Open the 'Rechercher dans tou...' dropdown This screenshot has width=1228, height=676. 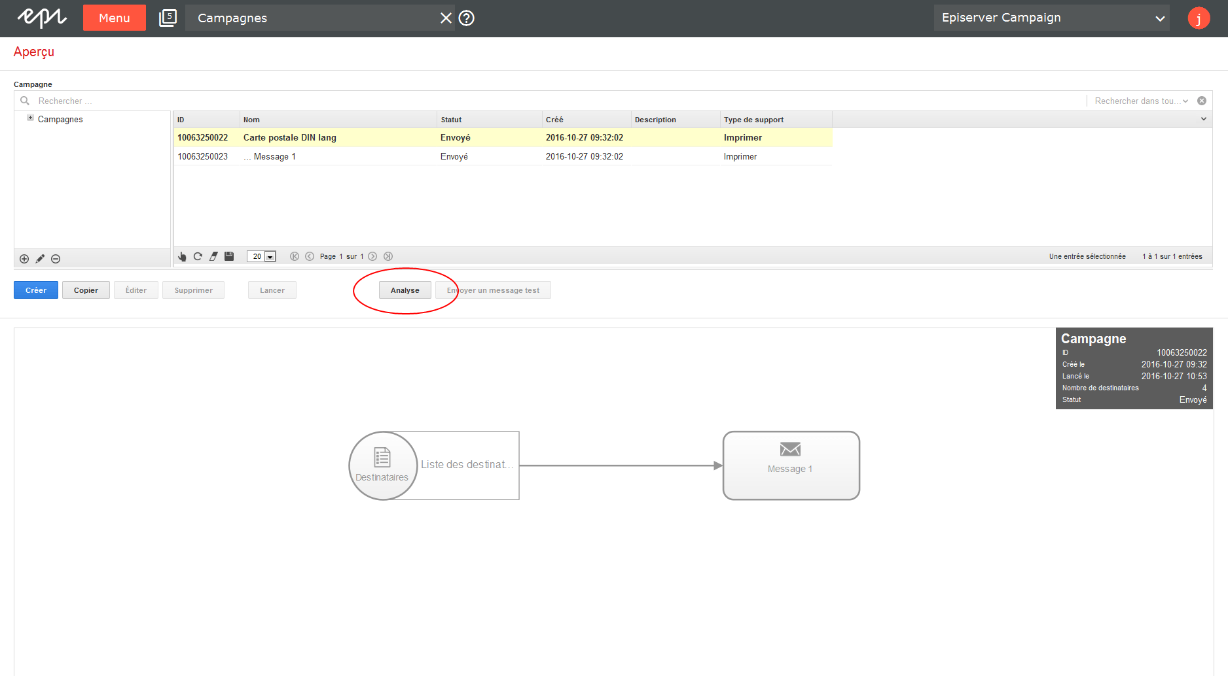coord(1141,101)
